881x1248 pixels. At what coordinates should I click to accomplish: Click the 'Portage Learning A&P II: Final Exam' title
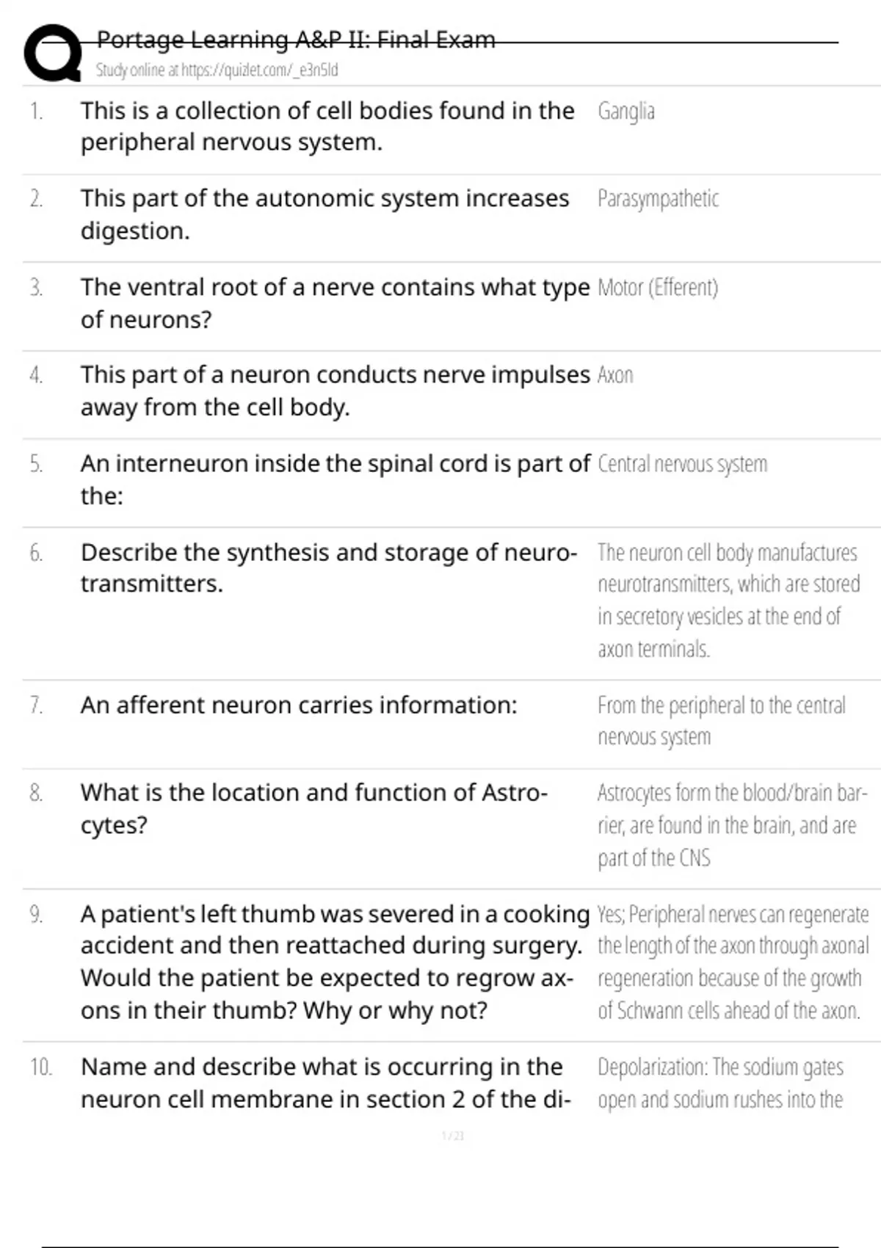(296, 39)
